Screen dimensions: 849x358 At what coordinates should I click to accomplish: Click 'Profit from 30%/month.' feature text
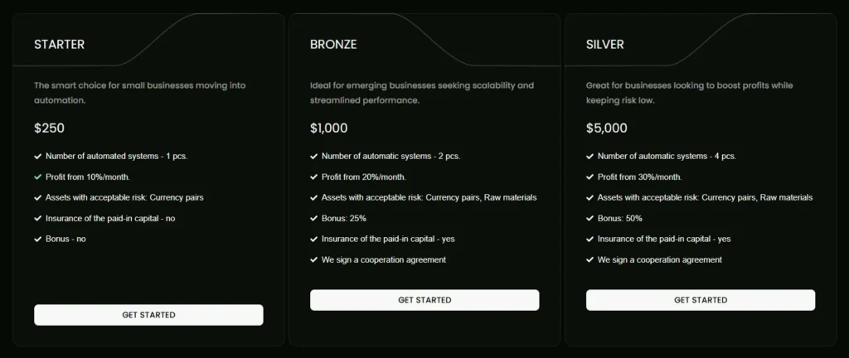pyautogui.click(x=639, y=177)
